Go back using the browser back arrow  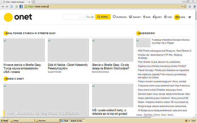pos(3,7)
